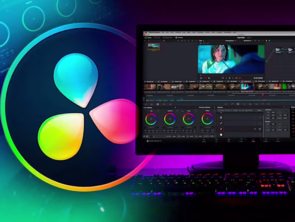Image resolution: width=295 pixels, height=222 pixels.
Task: Click the Lift master wheel slider
Action: click(151, 127)
